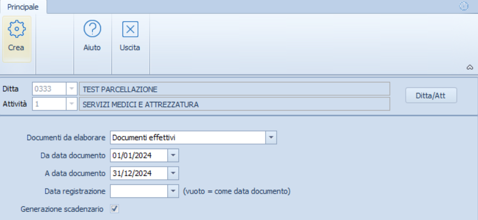Click the SERVIZI MEDICI E ATTREZZATURA field

pos(235,105)
